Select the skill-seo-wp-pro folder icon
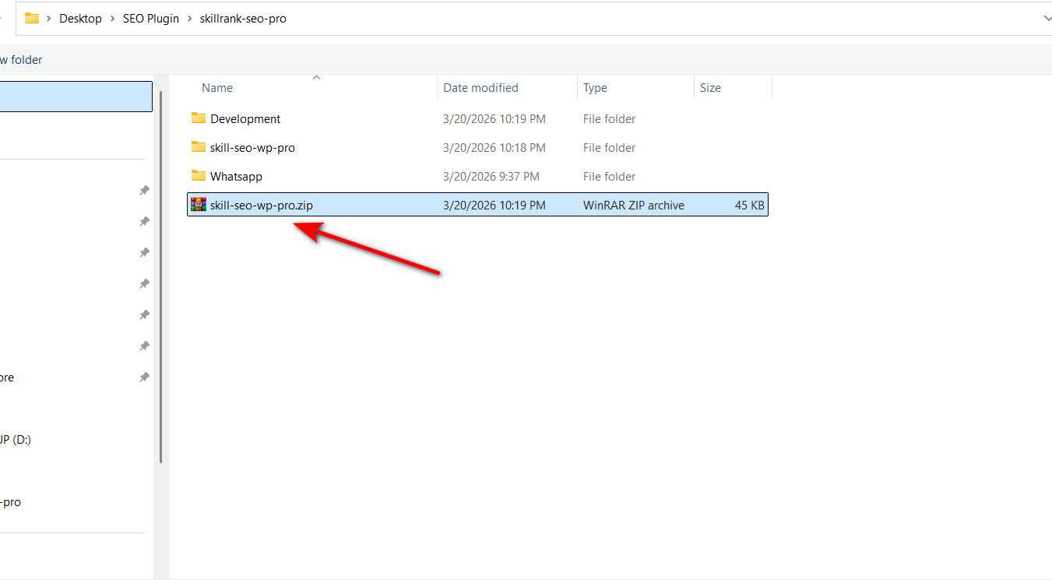 coord(198,147)
